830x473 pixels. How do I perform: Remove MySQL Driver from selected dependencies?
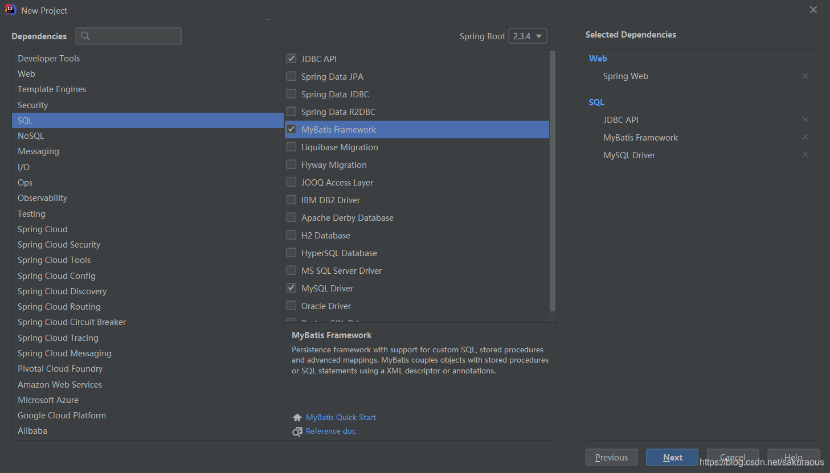806,155
